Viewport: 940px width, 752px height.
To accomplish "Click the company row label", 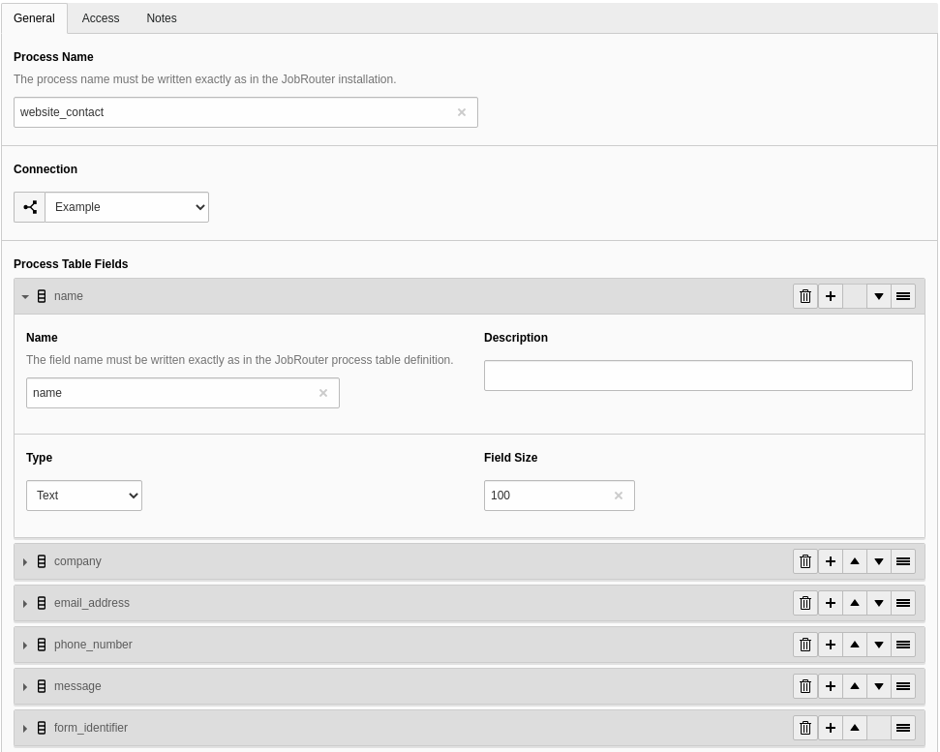I will [77, 561].
